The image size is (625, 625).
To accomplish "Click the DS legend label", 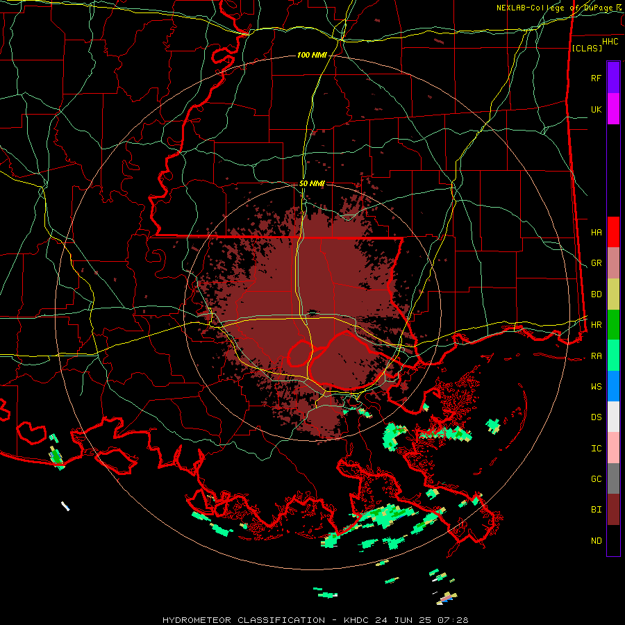I will click(596, 417).
